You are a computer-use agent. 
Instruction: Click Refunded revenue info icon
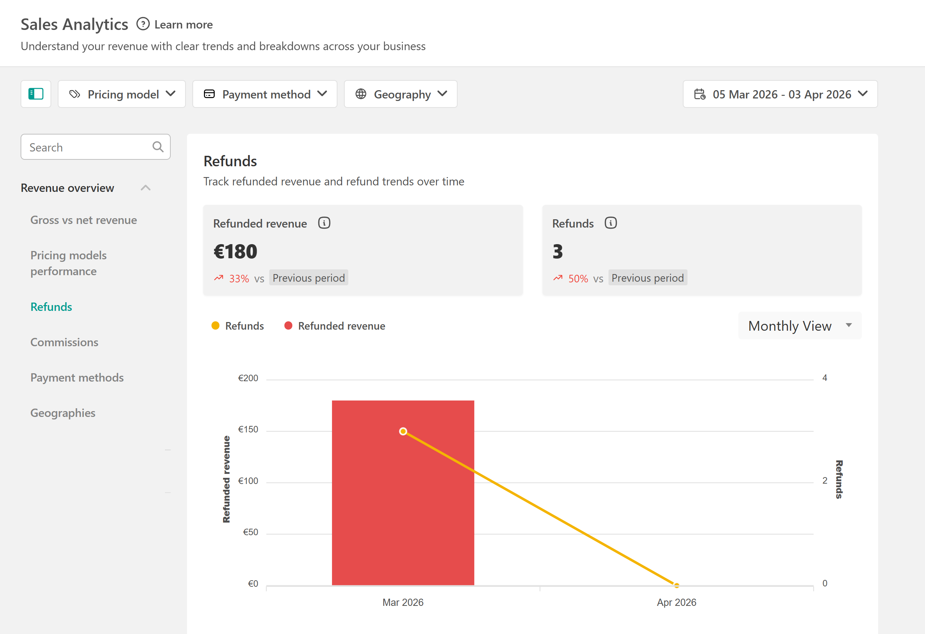tap(324, 223)
